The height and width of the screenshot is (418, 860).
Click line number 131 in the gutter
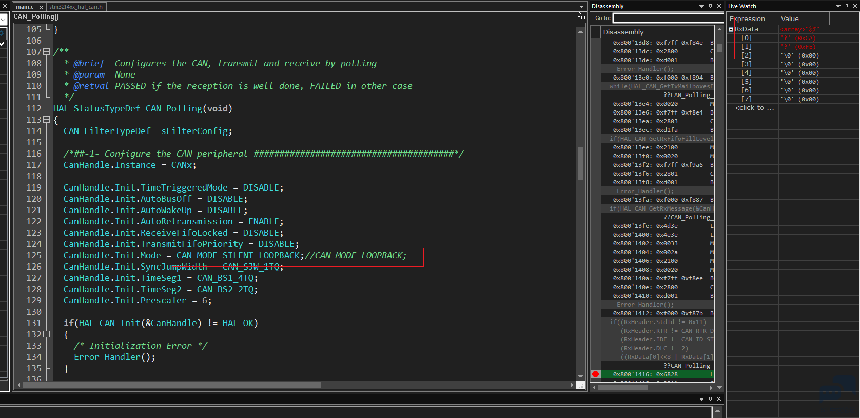(x=34, y=323)
